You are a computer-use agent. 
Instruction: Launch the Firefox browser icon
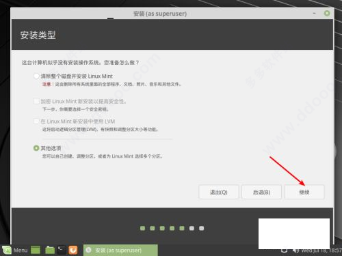coord(73,250)
